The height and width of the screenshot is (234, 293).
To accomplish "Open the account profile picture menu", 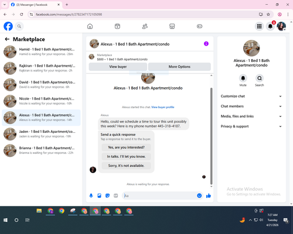I will (x=281, y=26).
